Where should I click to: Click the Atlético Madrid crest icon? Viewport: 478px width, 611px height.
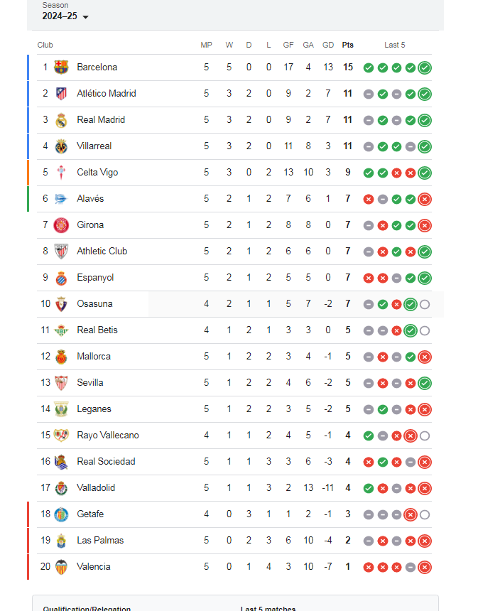click(x=61, y=94)
